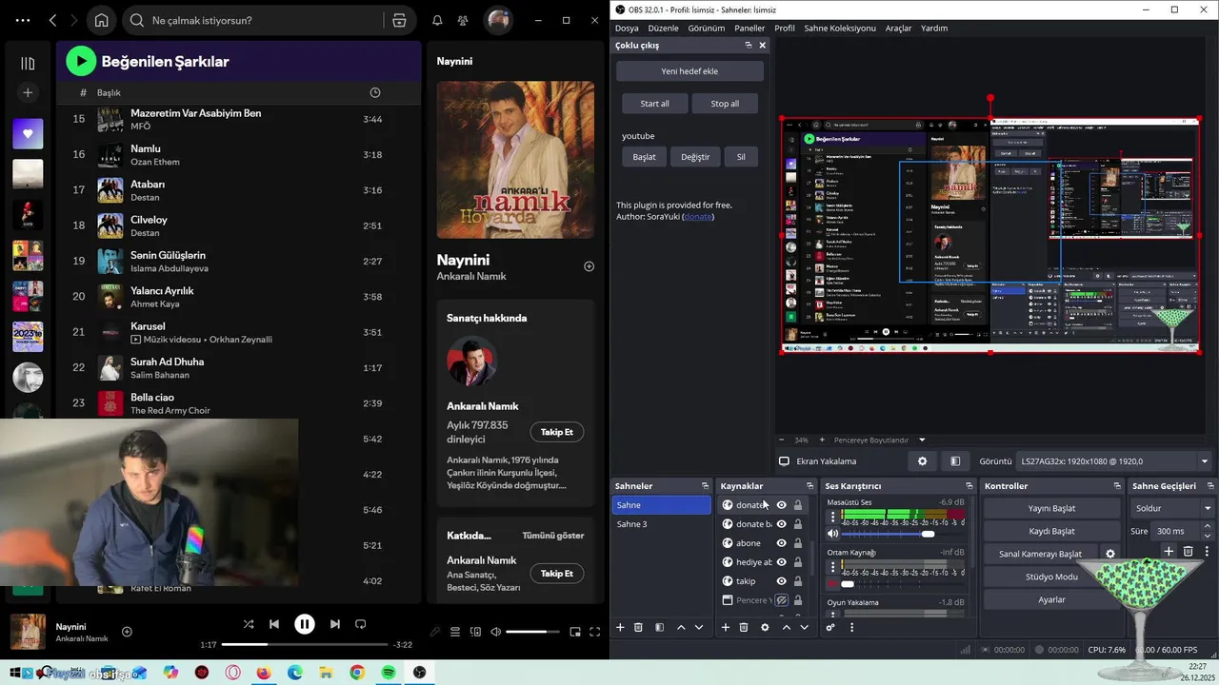The width and height of the screenshot is (1219, 685).
Task: Add a new scene in Sahneler panel
Action: click(620, 627)
